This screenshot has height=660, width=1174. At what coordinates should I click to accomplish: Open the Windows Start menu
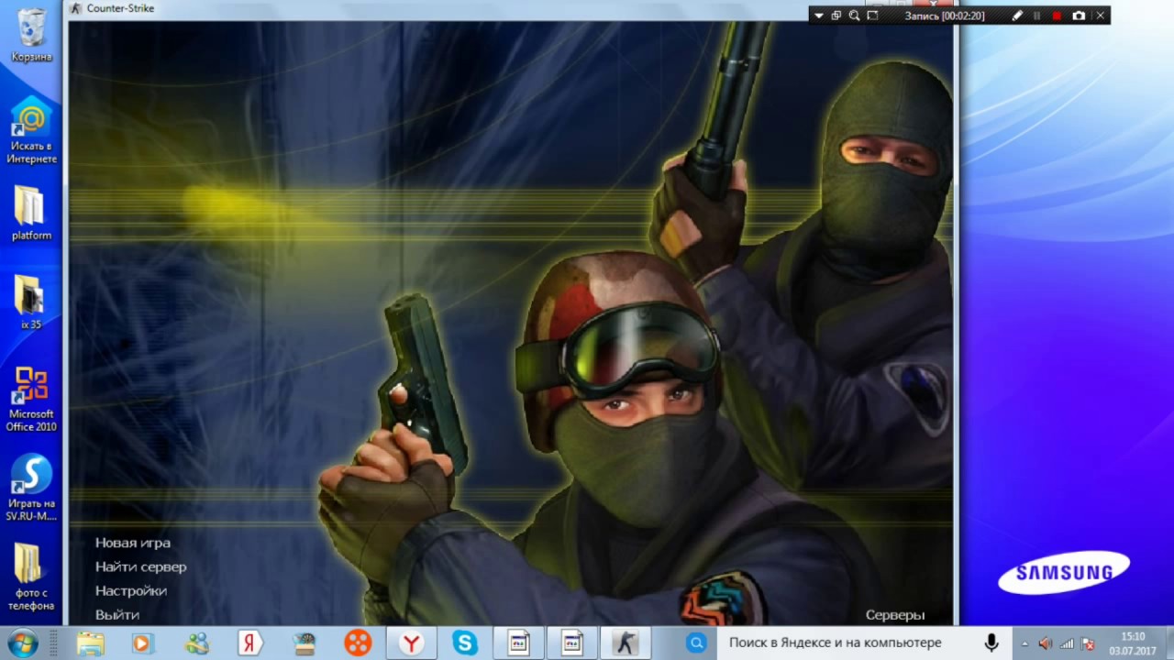[23, 643]
